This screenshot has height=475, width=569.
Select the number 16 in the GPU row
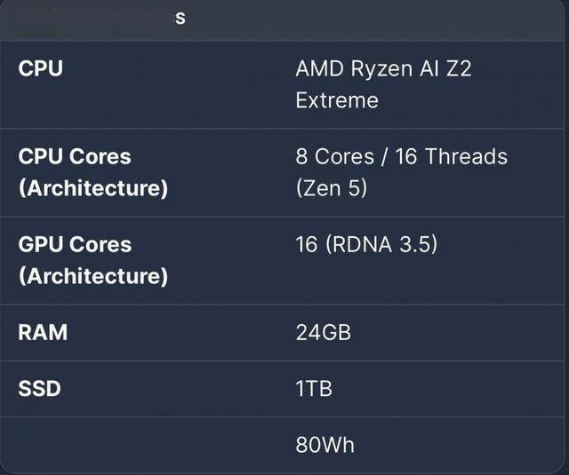(x=307, y=244)
